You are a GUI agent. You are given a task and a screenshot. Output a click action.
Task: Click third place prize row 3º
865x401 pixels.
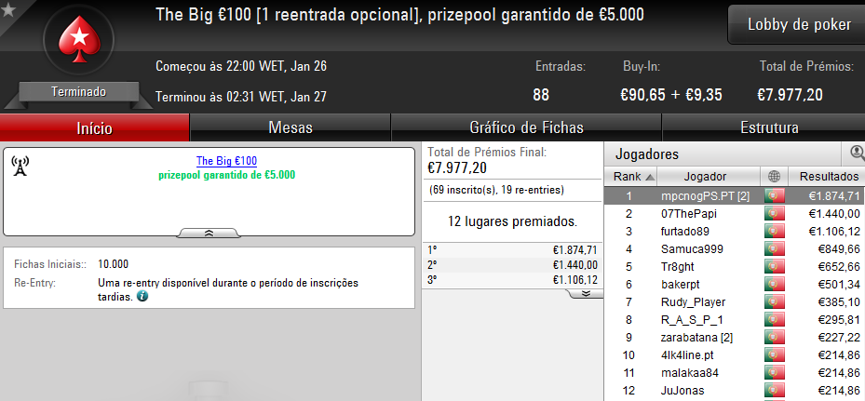pos(512,280)
